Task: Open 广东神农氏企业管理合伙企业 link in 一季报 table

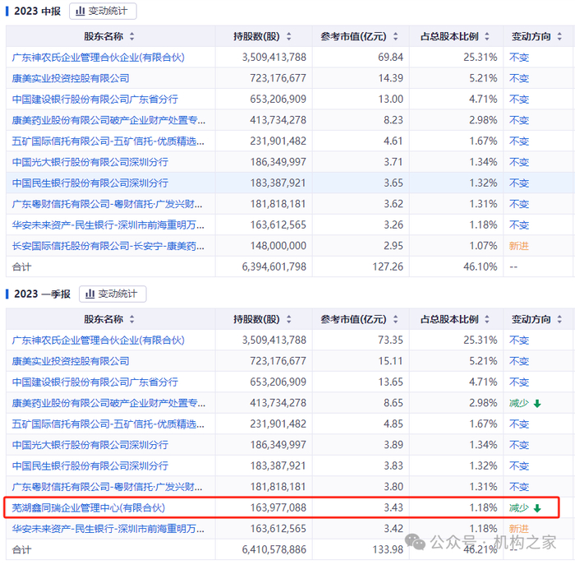Action: [x=98, y=340]
